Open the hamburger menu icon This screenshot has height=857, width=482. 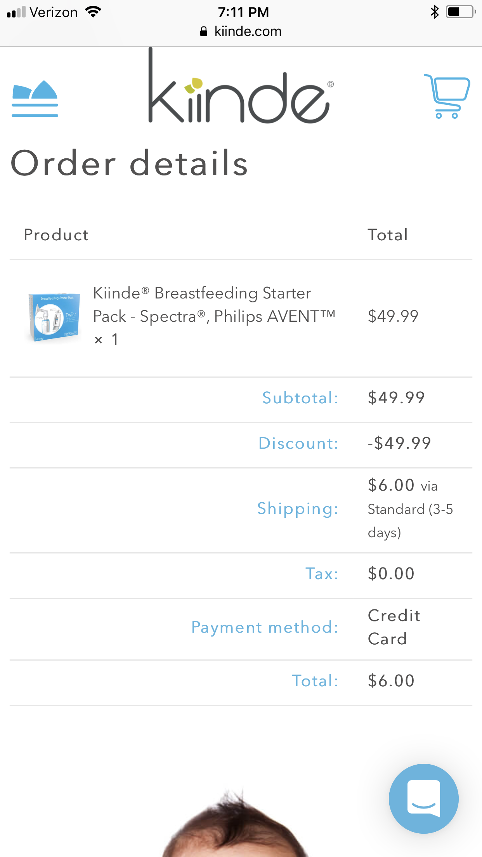pyautogui.click(x=35, y=98)
